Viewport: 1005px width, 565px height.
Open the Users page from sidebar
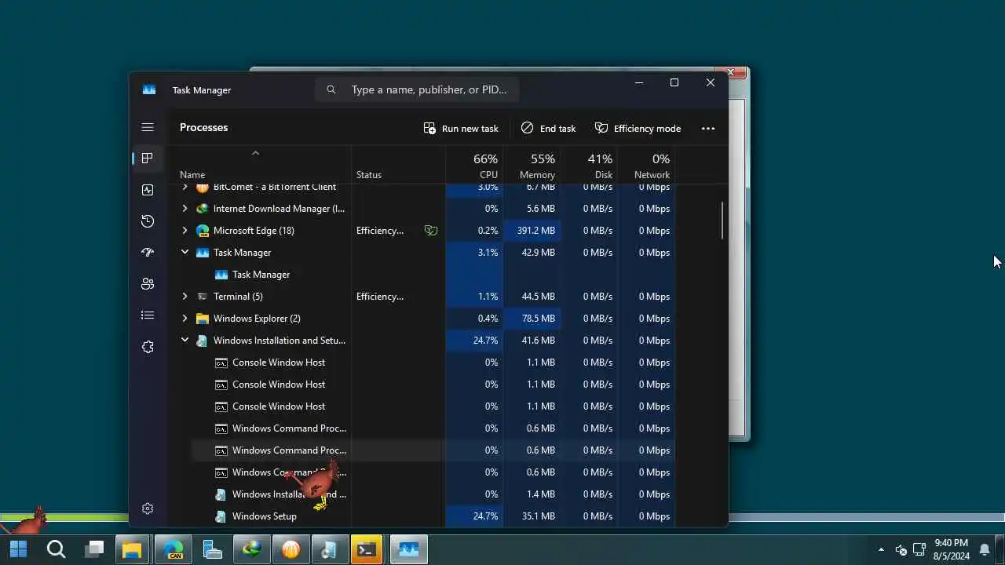click(148, 284)
